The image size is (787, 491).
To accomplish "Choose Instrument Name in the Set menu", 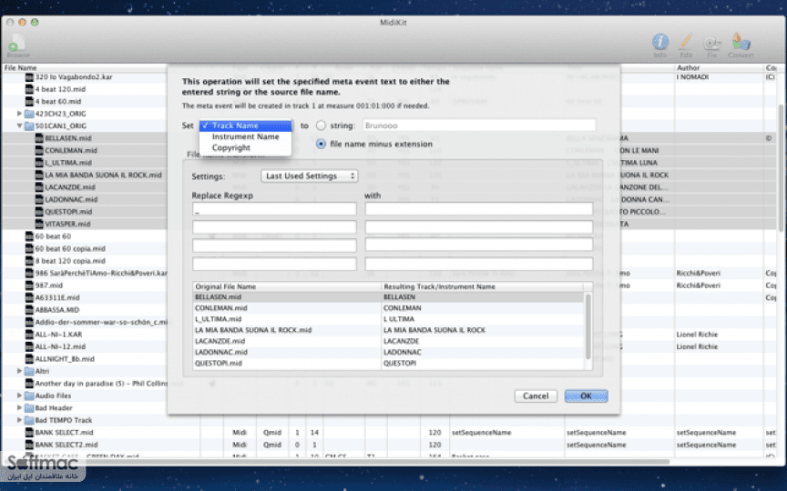I will 245,136.
